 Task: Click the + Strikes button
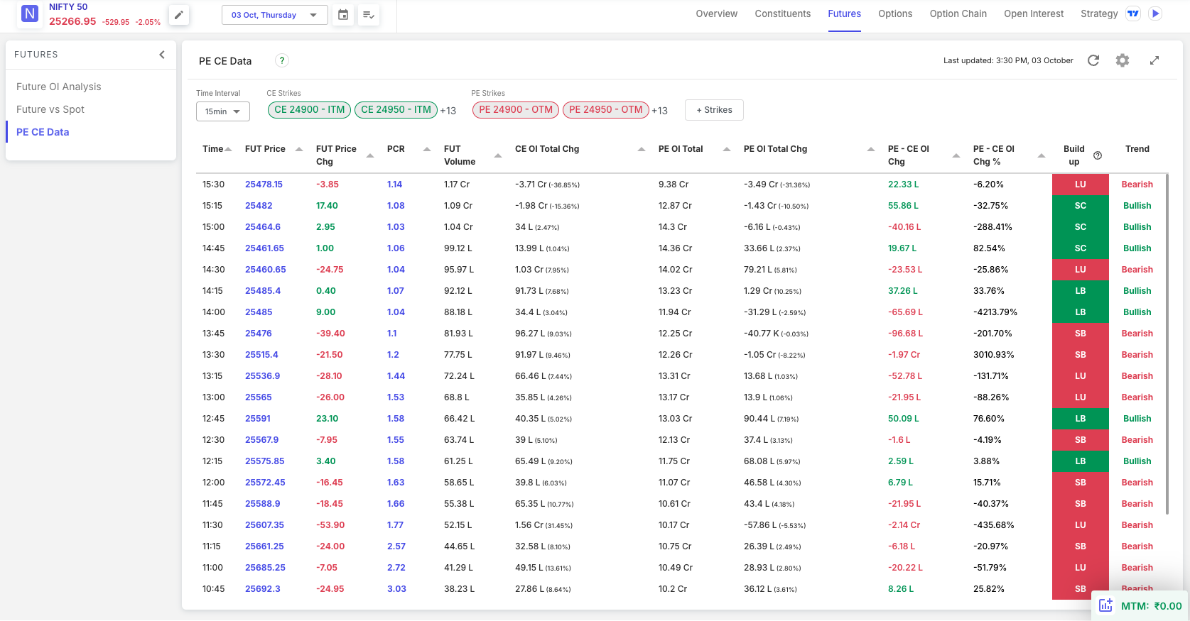click(x=714, y=110)
